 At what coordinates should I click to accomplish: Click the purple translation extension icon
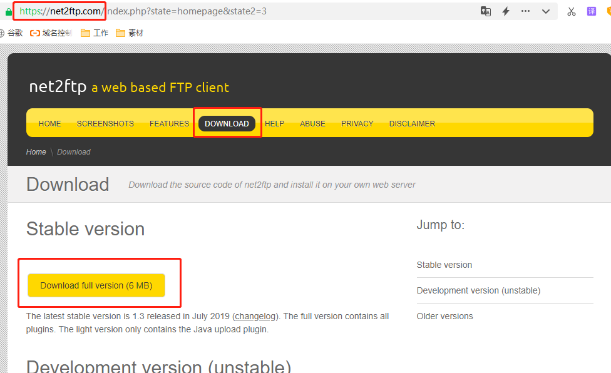(591, 11)
